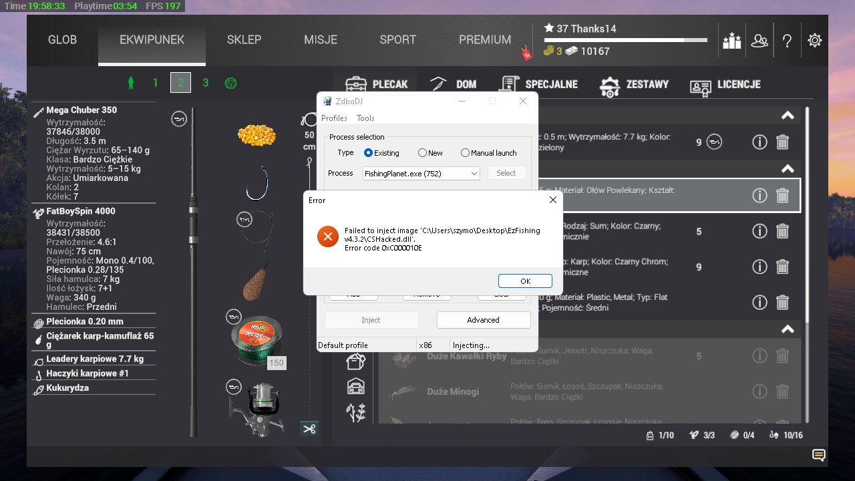This screenshot has width=855, height=481.
Task: Select the Manual launch option
Action: click(466, 153)
